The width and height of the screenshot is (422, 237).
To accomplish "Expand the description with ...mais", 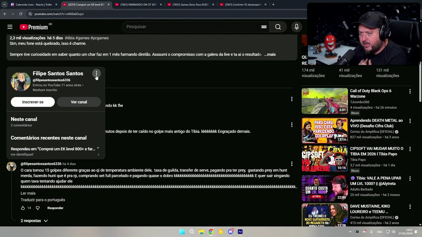I will tap(270, 54).
